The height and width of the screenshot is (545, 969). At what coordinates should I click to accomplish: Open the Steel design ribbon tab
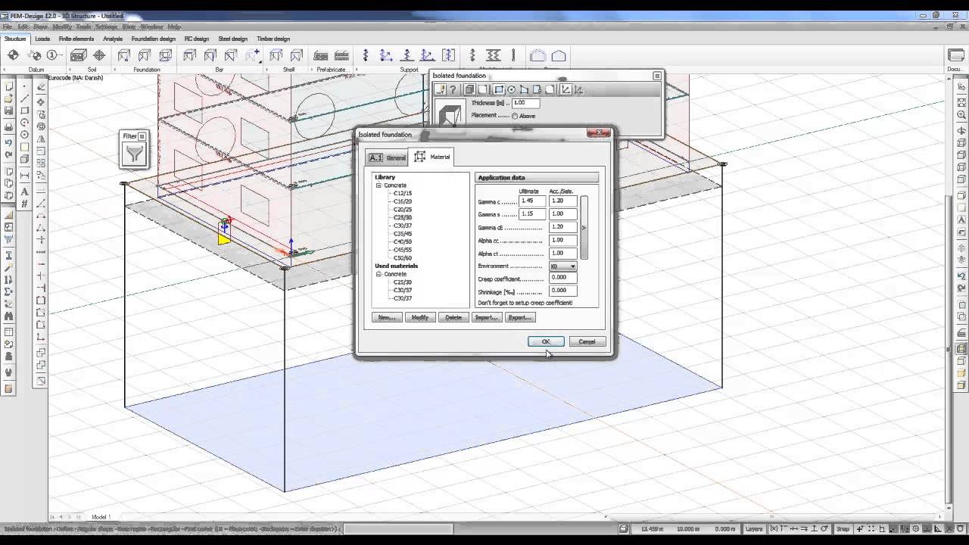(233, 39)
